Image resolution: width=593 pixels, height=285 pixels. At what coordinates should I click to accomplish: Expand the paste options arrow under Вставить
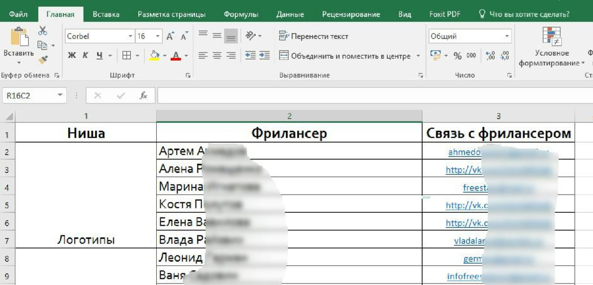pos(19,63)
